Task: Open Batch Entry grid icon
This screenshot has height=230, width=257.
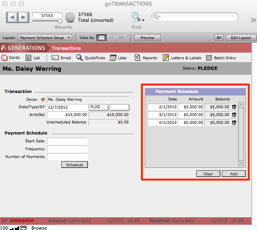Action: point(209,58)
